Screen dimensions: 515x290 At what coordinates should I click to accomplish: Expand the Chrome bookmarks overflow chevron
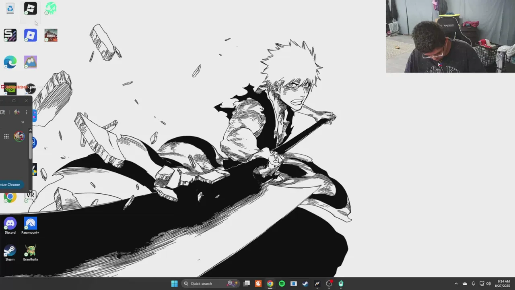23,122
